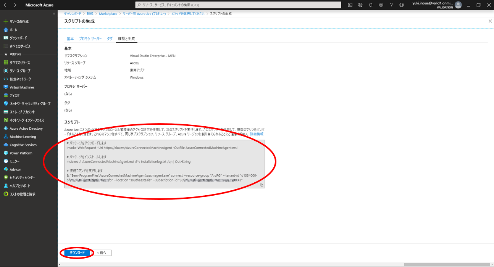The image size is (494, 267).
Task: Open ストレージ アカウント in the sidebar
Action: pos(22,112)
